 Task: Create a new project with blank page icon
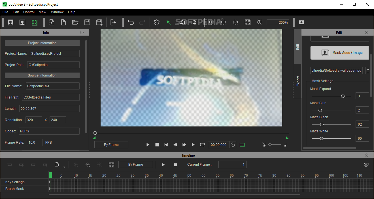coord(63,22)
